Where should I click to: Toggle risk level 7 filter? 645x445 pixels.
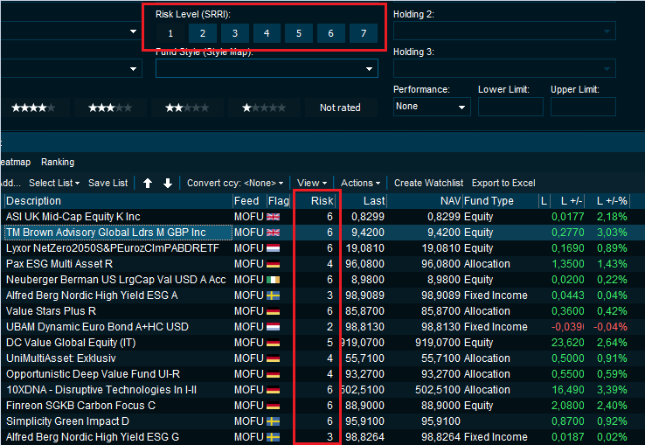point(363,33)
